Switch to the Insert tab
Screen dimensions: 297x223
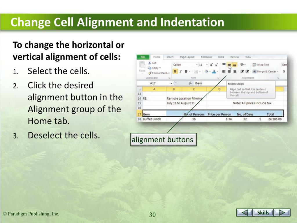[170, 57]
